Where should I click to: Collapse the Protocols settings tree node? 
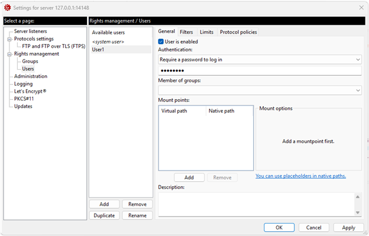click(9, 39)
